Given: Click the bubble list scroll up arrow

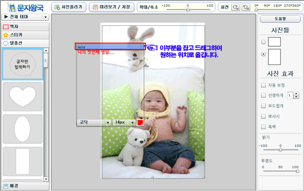Looking at the screenshot, I should click(46, 51).
